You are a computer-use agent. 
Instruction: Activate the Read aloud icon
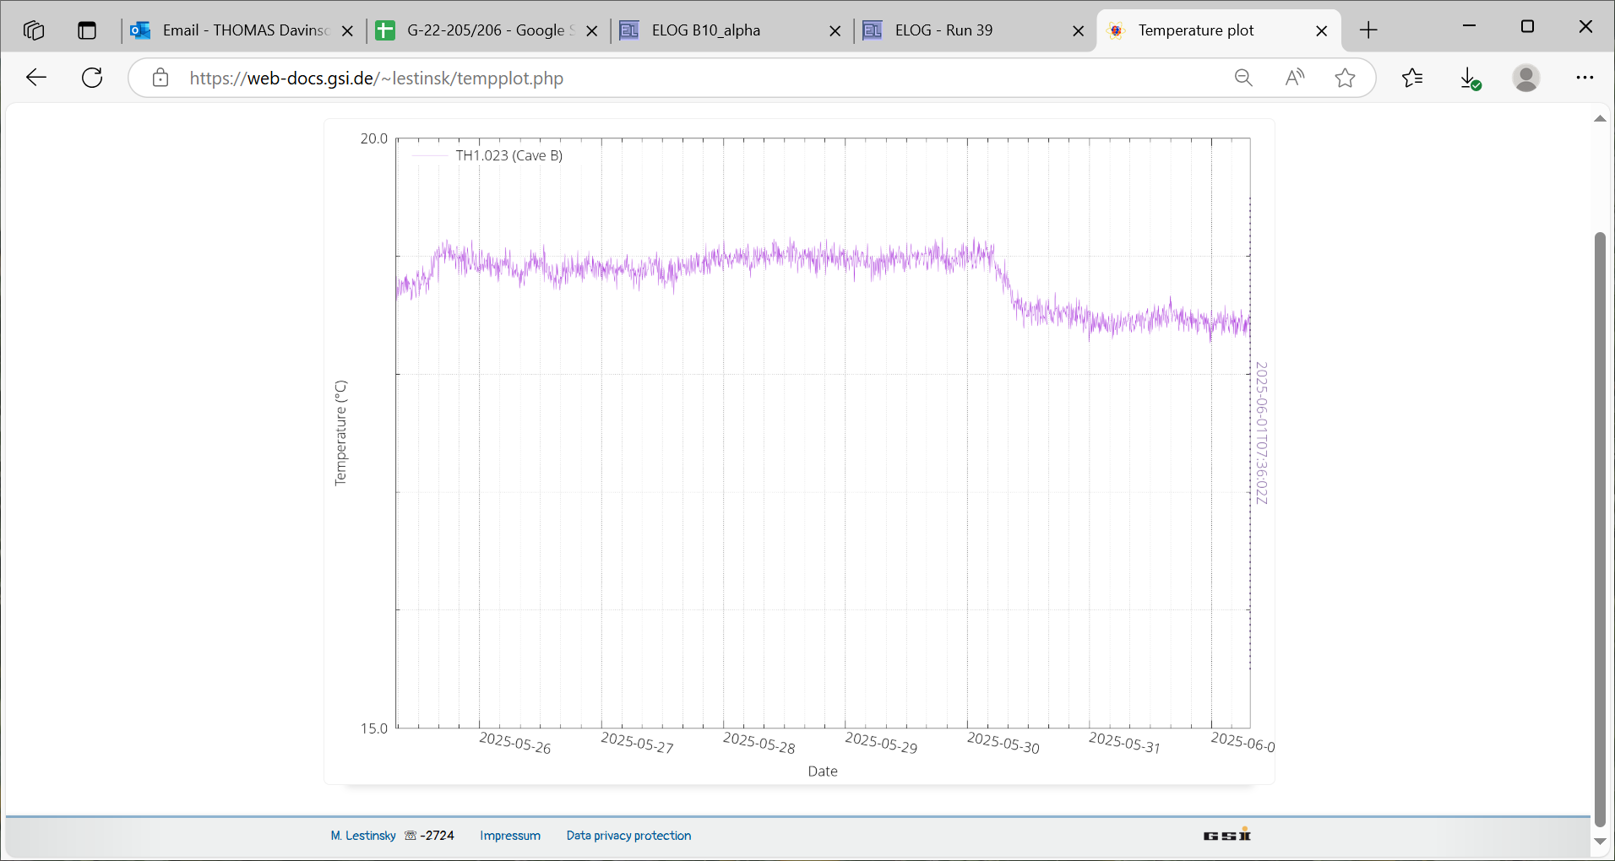click(x=1294, y=79)
